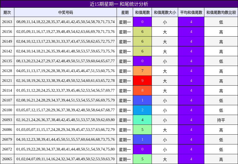Click the 中奖号码 column header
Screen dimensions: 238x164
(65, 12)
